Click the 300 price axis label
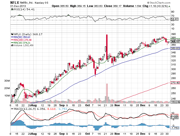This screenshot has width=180, height=136. point(173,69)
